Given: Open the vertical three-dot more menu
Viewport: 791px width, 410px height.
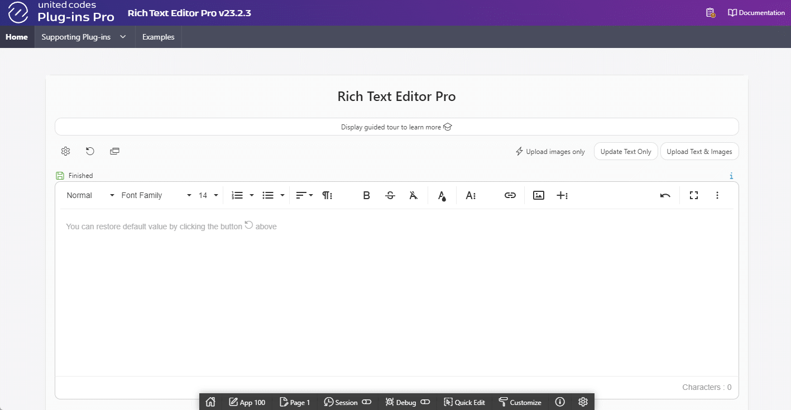Looking at the screenshot, I should click(x=717, y=195).
